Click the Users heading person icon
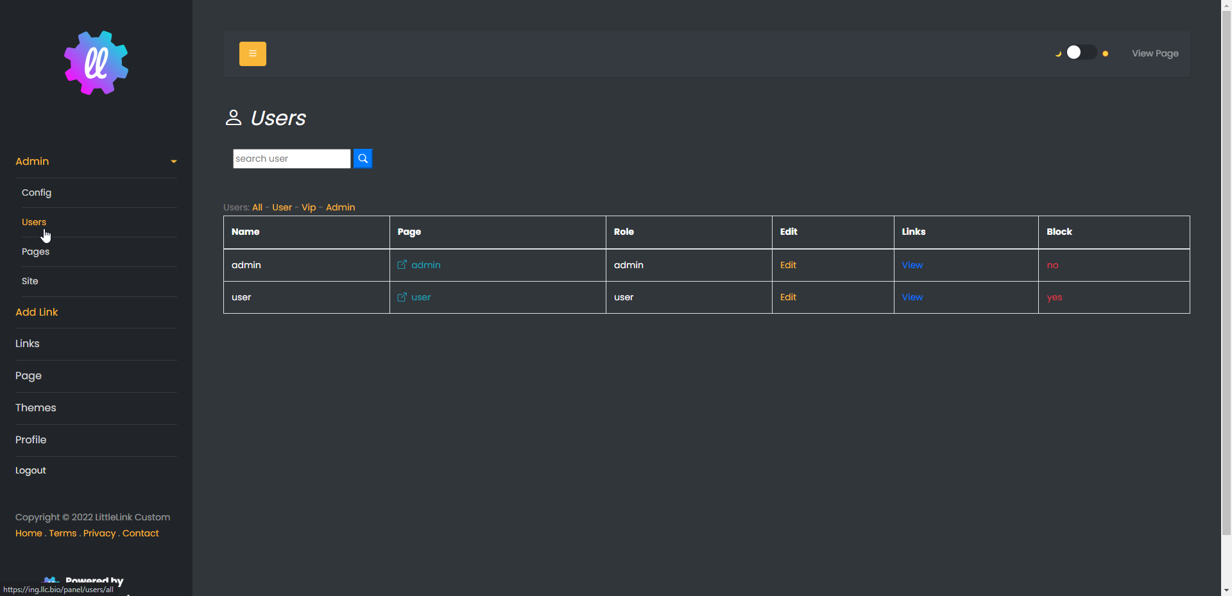Viewport: 1232px width, 596px height. pos(234,117)
